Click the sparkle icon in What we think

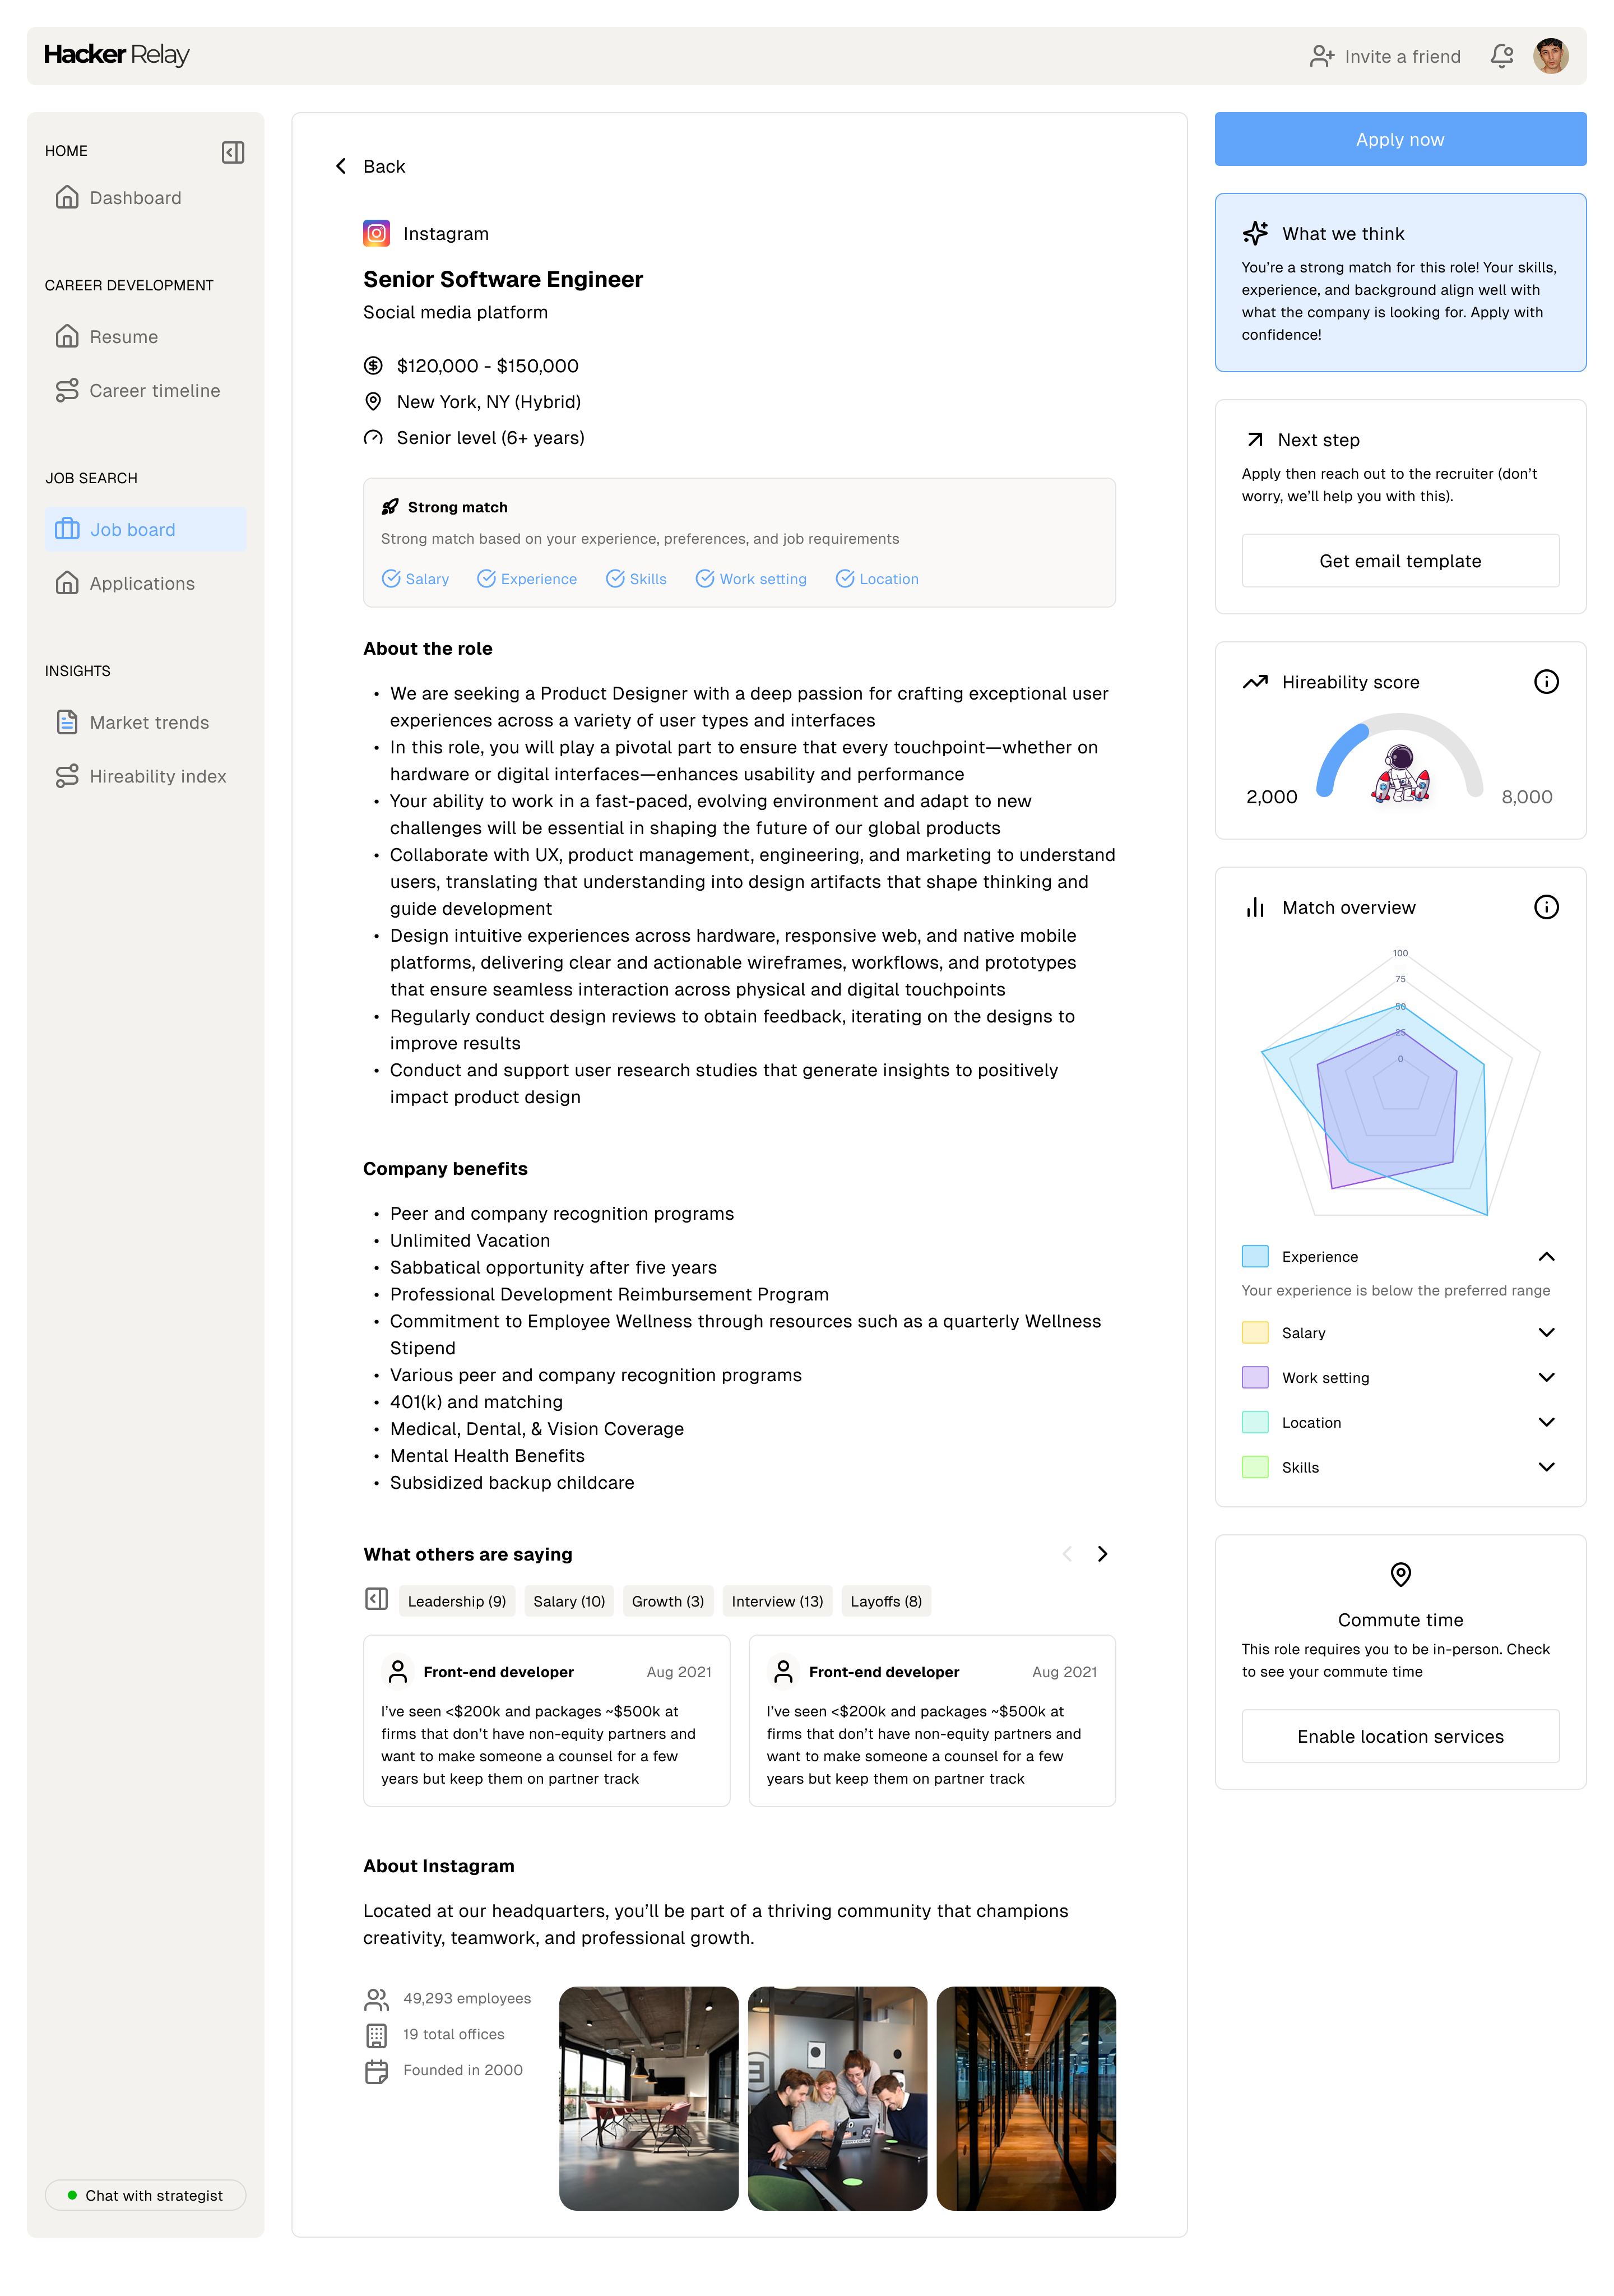tap(1255, 233)
